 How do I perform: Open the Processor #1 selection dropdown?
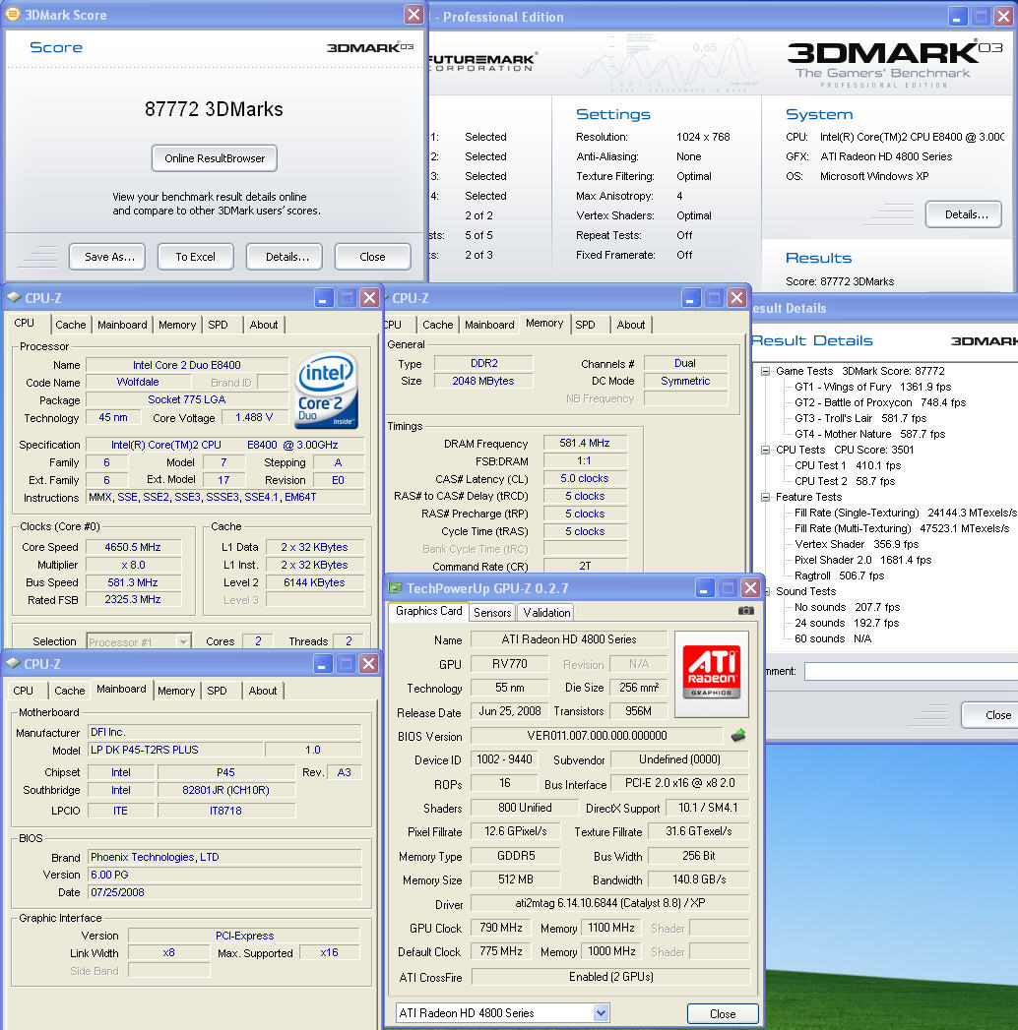[183, 641]
